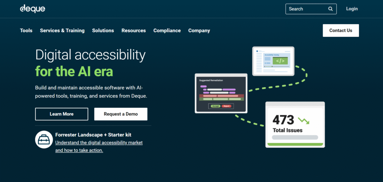This screenshot has height=182, width=383.
Task: Open the Company menu
Action: click(x=199, y=31)
